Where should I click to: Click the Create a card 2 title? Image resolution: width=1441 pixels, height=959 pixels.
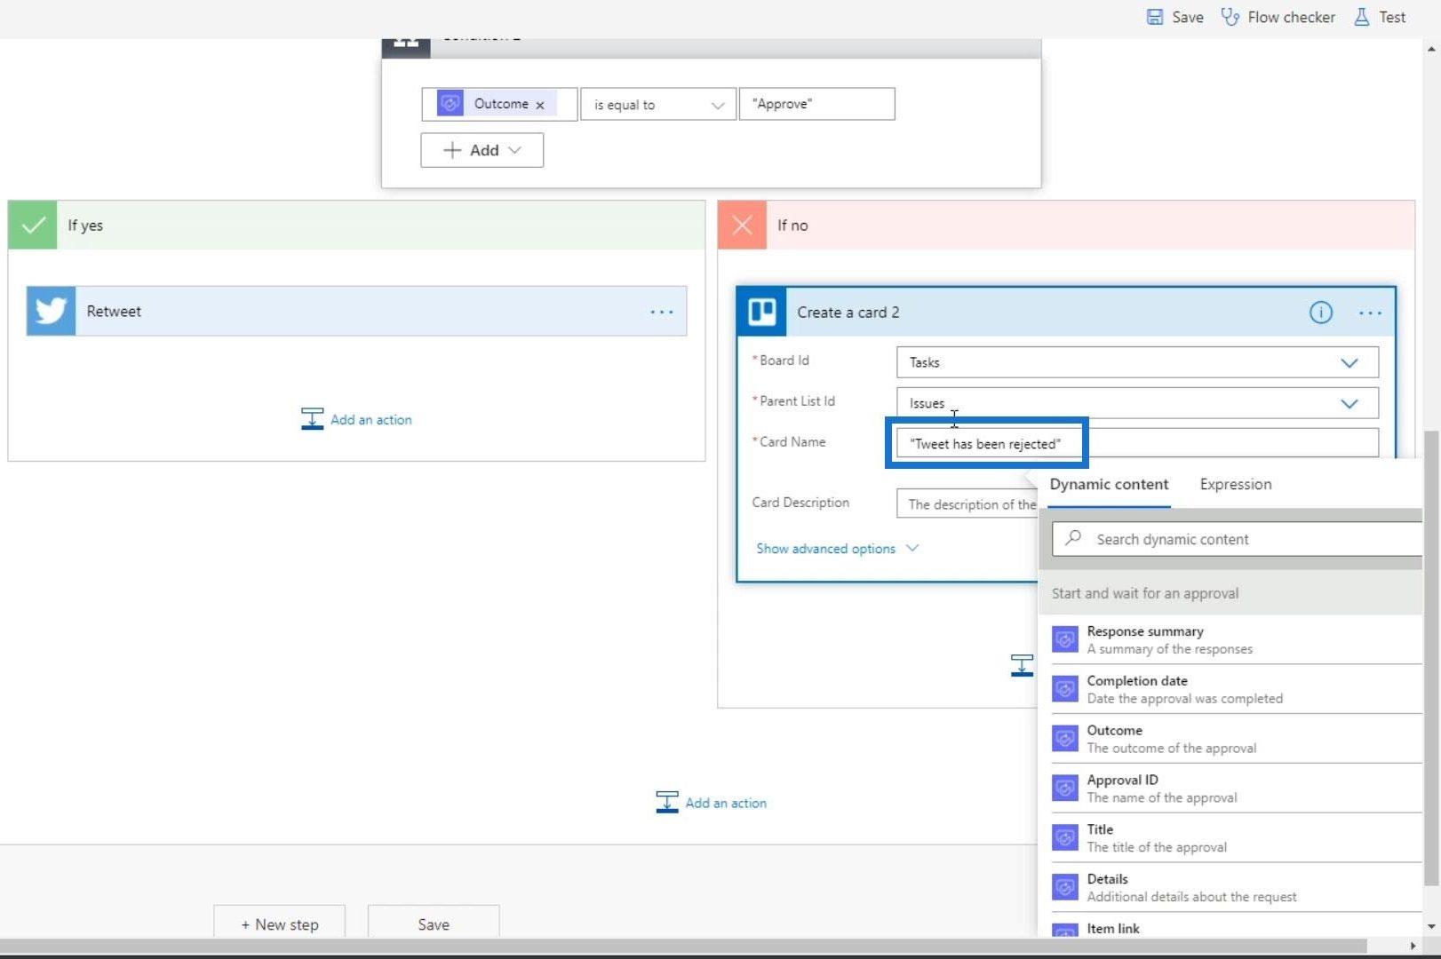click(848, 313)
